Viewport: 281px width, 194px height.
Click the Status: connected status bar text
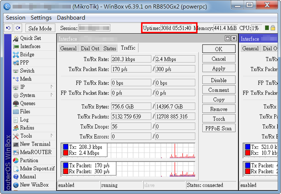pyautogui.click(x=205, y=185)
